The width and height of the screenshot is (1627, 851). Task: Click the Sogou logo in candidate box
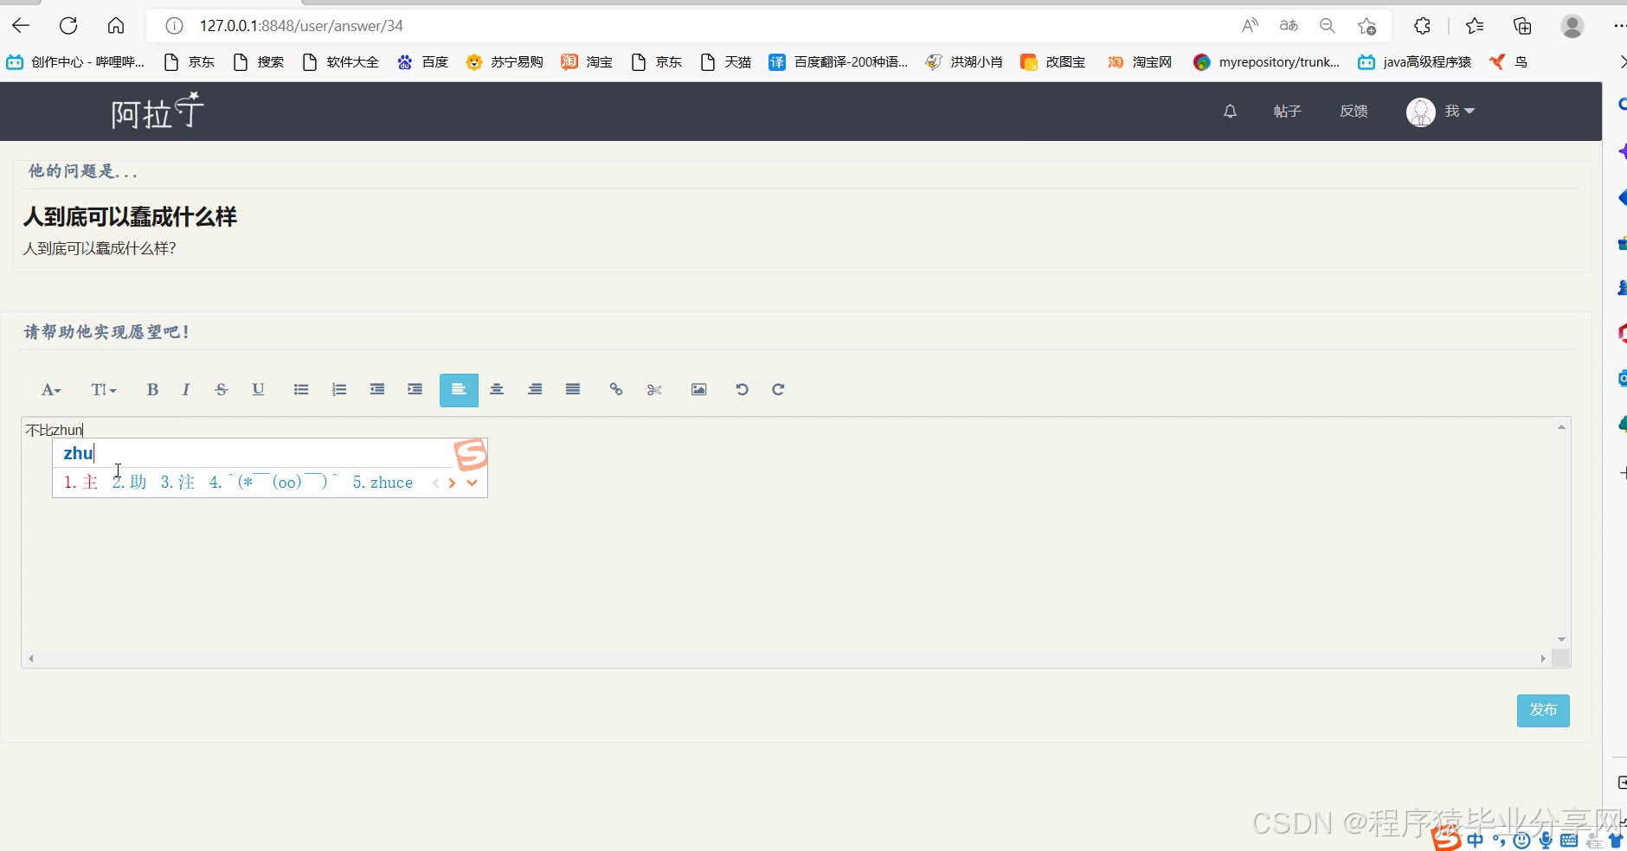point(471,455)
